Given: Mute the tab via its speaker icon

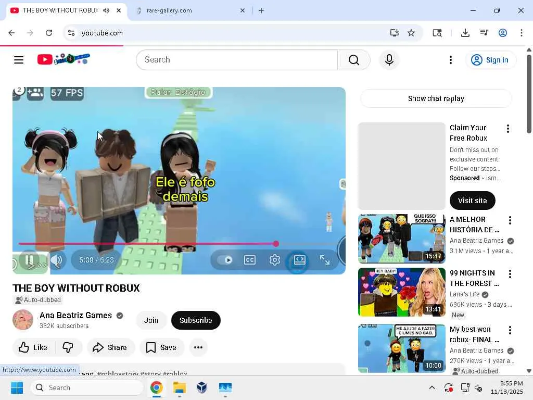Looking at the screenshot, I should pyautogui.click(x=106, y=10).
